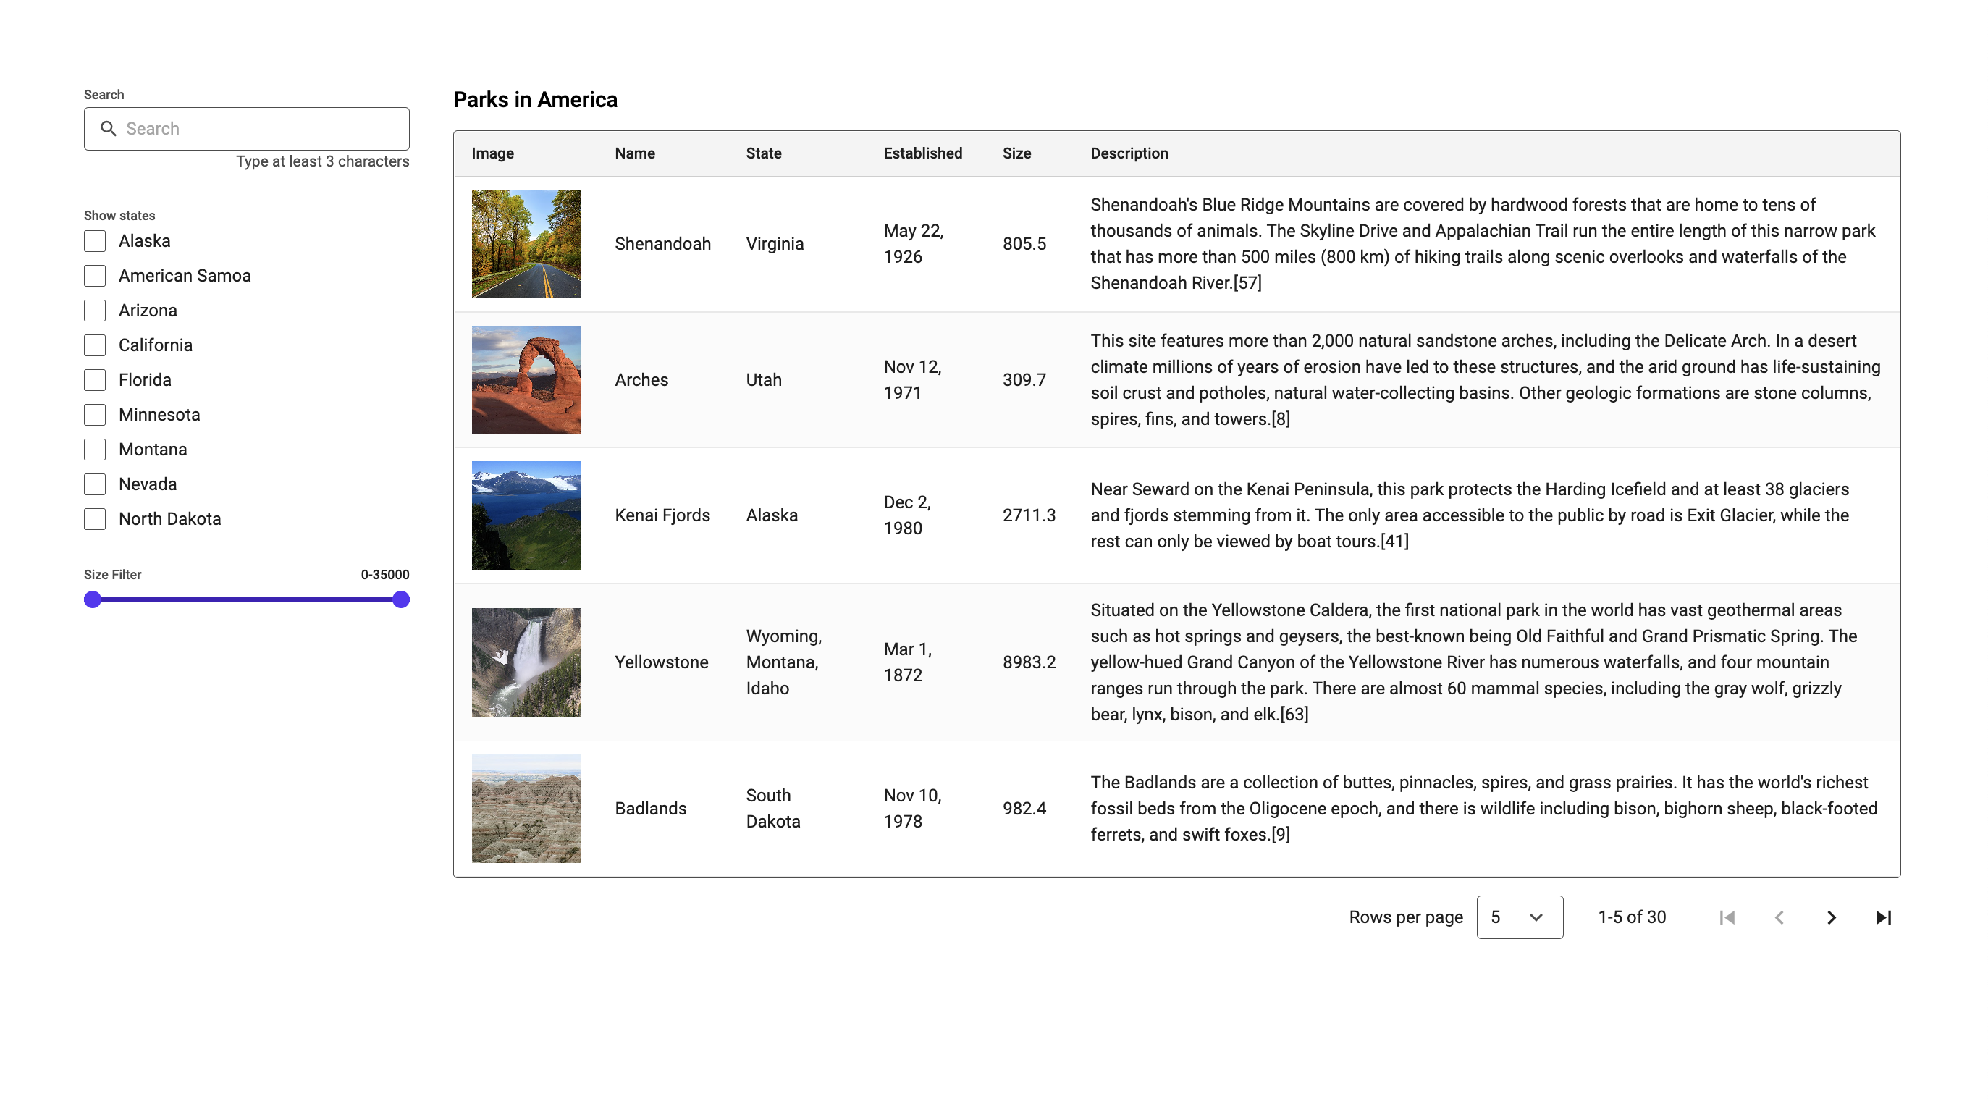Enable the Alaska state checkbox
Screen dimensions: 1988x1099
click(95, 241)
